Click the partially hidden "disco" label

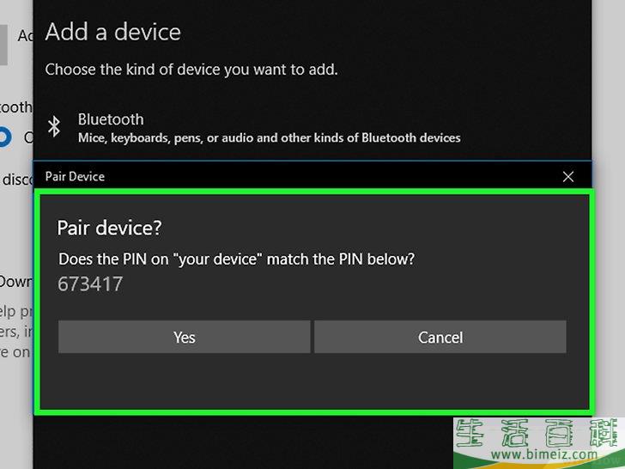pyautogui.click(x=17, y=180)
